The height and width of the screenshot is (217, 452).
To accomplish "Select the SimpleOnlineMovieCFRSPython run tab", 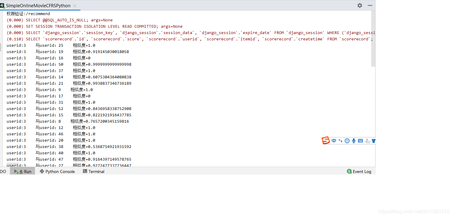I will [x=38, y=6].
